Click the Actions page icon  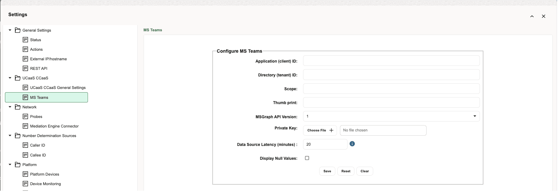(25, 49)
